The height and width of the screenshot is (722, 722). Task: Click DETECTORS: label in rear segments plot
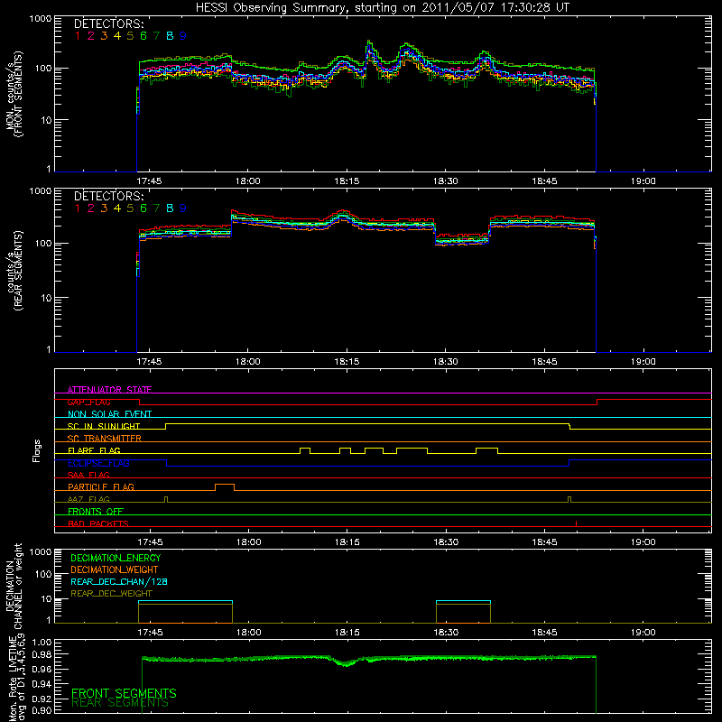point(108,197)
